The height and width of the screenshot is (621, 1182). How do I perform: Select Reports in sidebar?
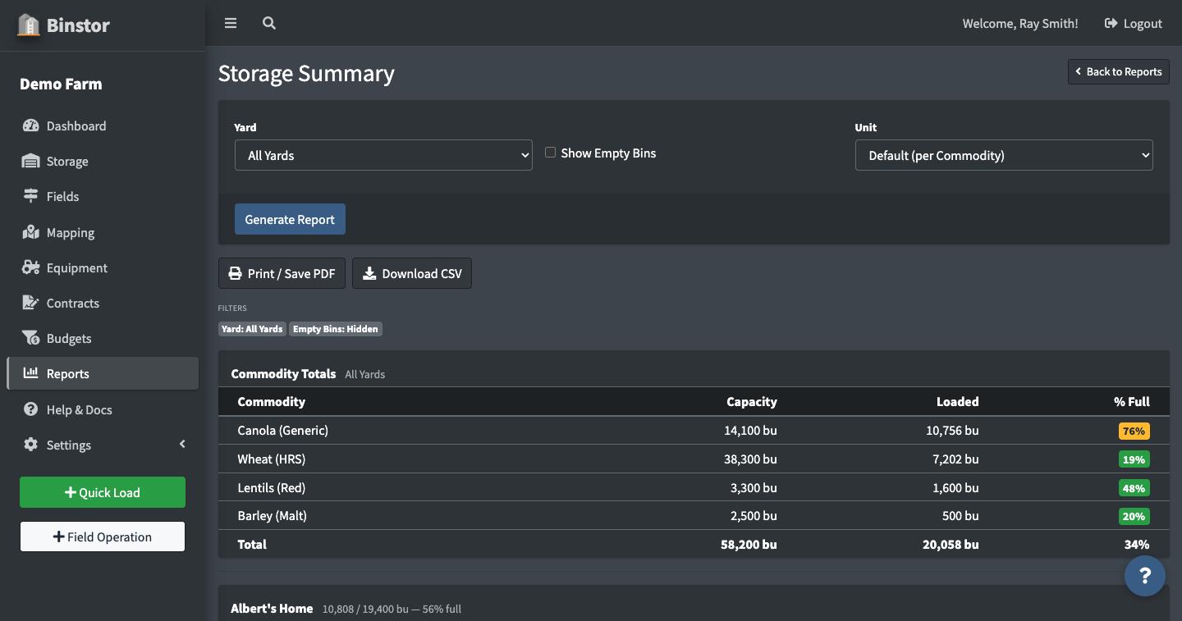[103, 373]
